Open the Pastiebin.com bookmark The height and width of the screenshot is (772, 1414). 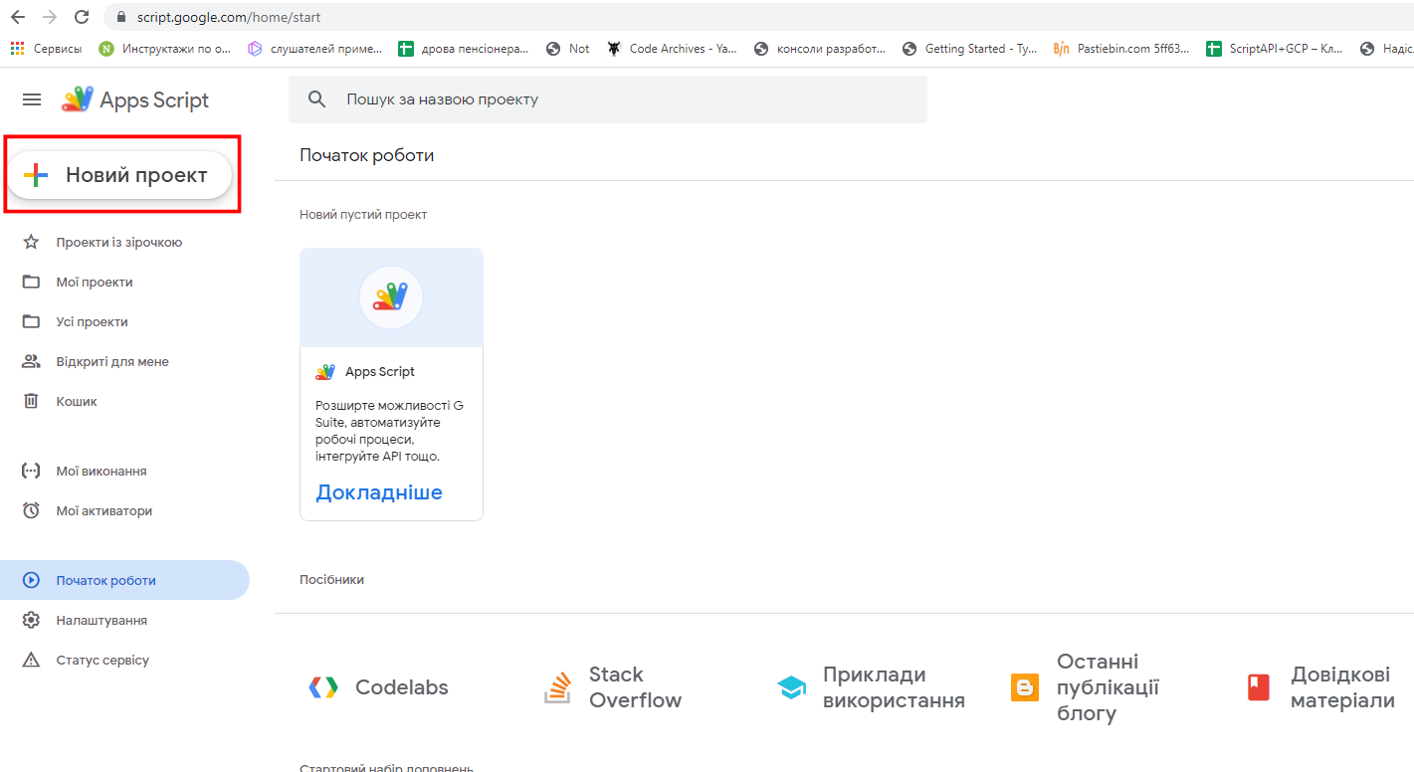click(x=1121, y=49)
